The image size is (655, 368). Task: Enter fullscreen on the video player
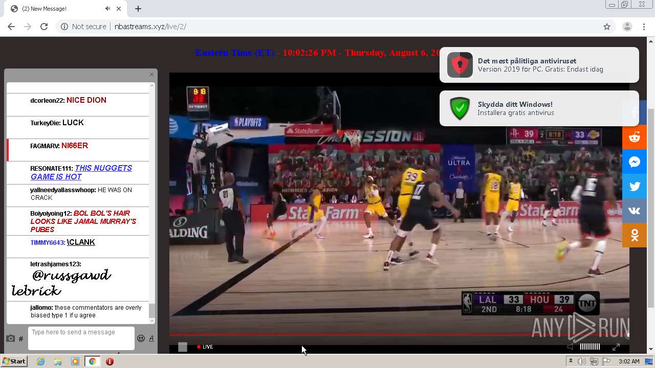pyautogui.click(x=616, y=347)
